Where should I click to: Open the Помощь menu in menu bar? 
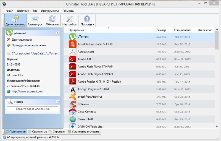[68, 11]
